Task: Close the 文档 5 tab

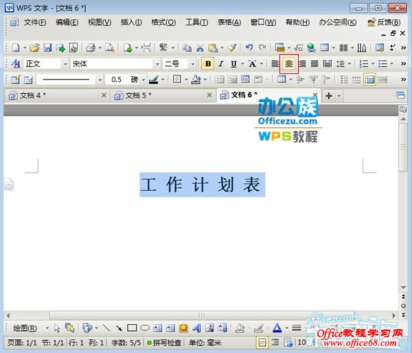Action: click(209, 95)
